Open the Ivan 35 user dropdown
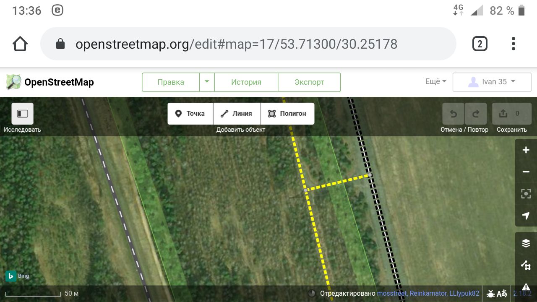537x302 pixels. [492, 82]
